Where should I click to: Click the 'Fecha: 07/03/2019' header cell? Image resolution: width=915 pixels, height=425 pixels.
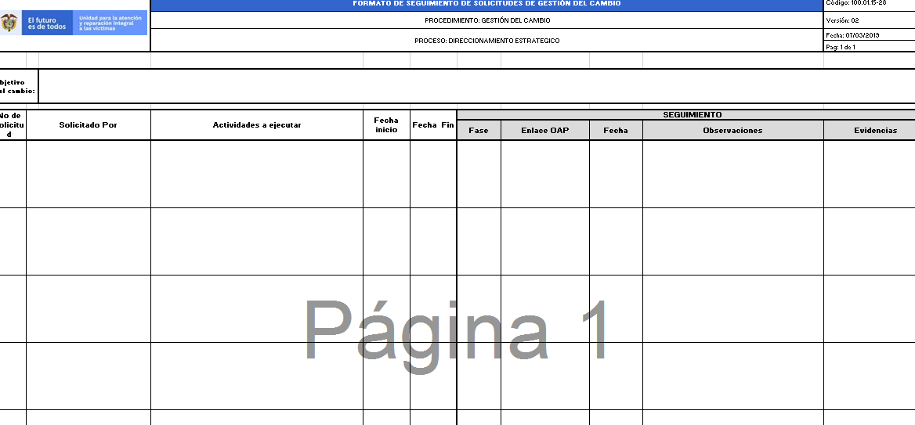(869, 35)
